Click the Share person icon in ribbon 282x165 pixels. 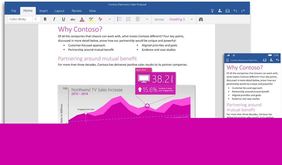tap(220, 11)
